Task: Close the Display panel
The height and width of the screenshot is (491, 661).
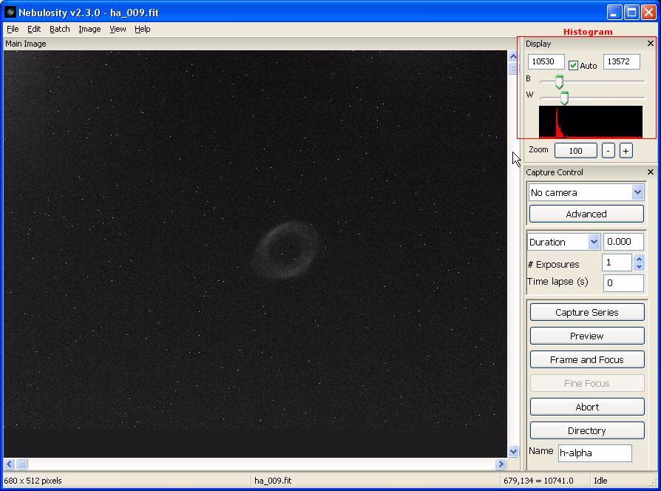Action: 651,44
